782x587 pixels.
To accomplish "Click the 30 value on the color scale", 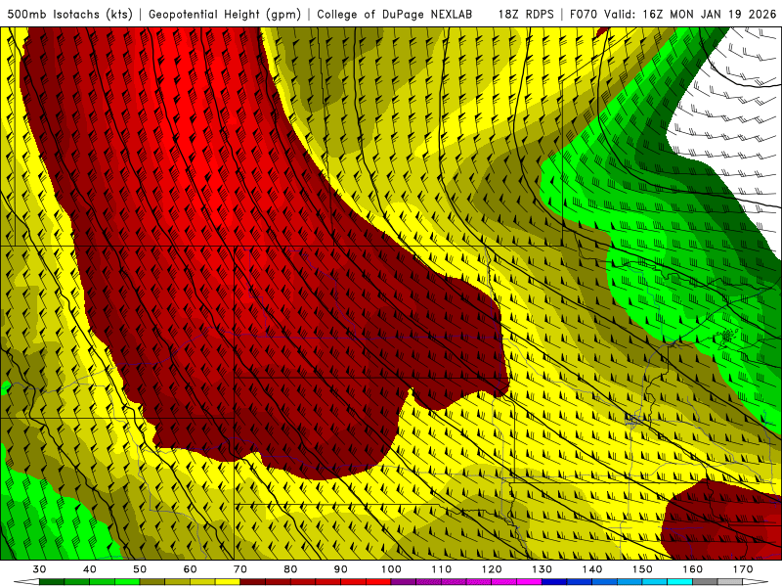I will click(39, 569).
